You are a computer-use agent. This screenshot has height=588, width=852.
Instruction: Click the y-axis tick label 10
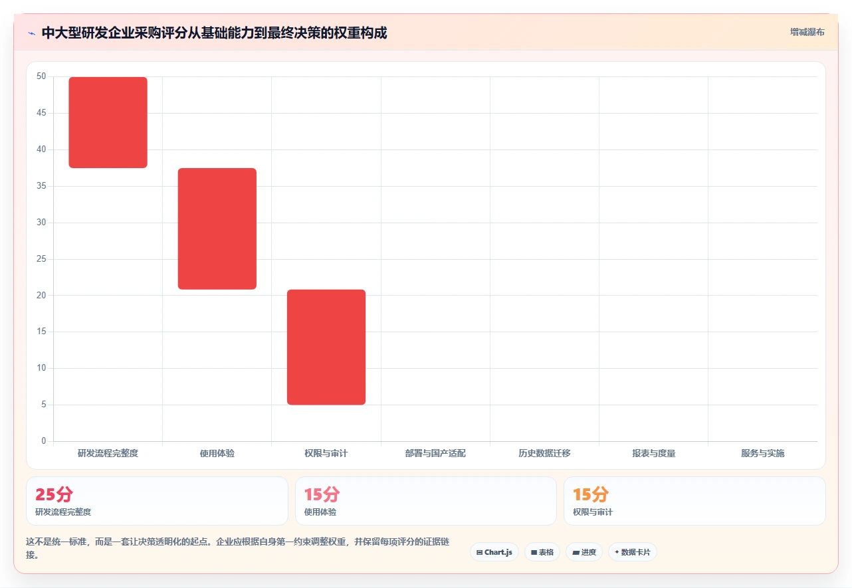click(41, 368)
